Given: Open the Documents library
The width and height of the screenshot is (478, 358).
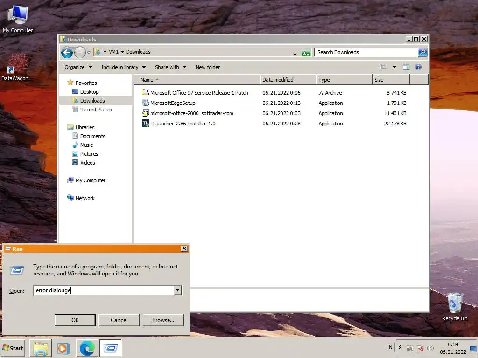Looking at the screenshot, I should pyautogui.click(x=89, y=136).
